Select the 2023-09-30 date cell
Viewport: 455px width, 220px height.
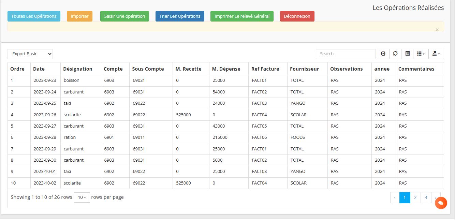[45, 160]
